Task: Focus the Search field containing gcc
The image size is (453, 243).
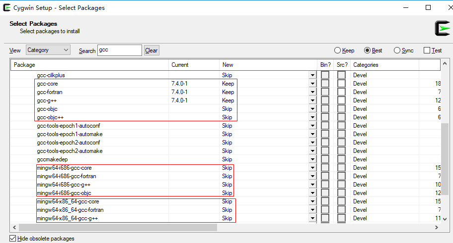Action: (120, 50)
